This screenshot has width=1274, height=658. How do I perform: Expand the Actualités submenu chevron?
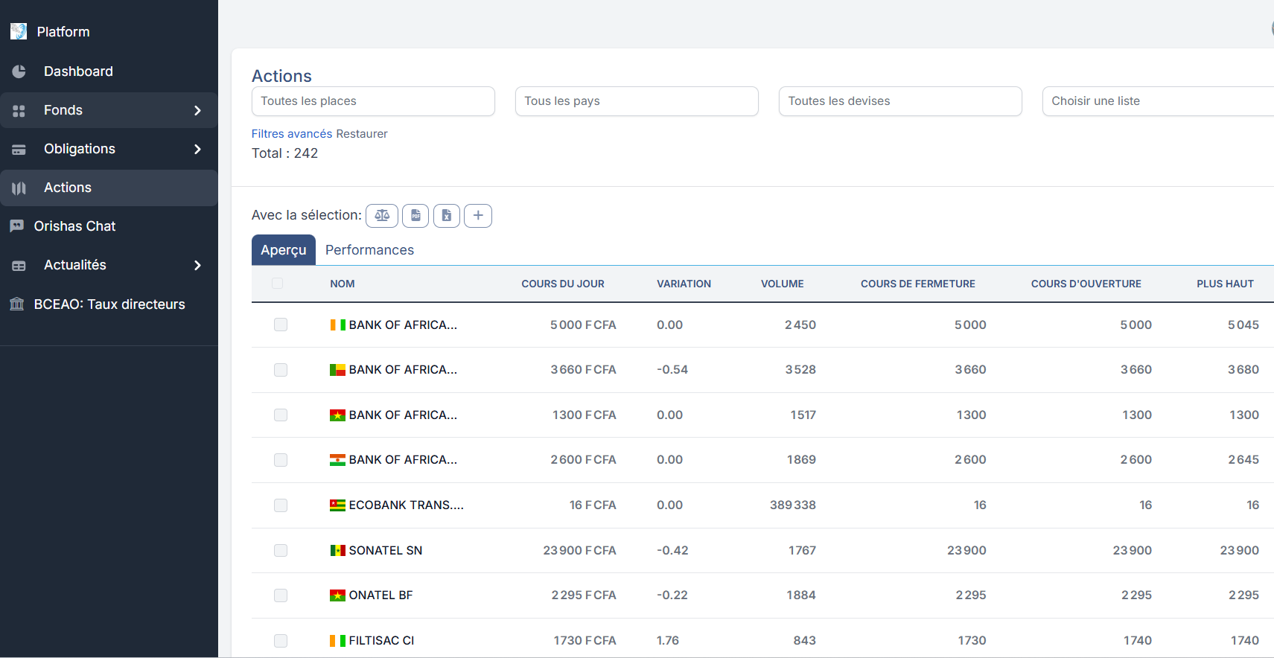click(x=197, y=266)
